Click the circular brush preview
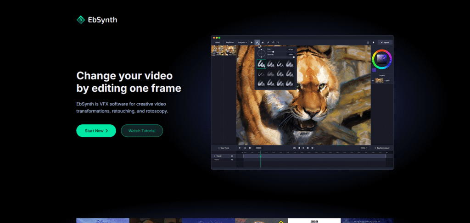Image resolution: width=470 pixels, height=223 pixels. point(261,53)
